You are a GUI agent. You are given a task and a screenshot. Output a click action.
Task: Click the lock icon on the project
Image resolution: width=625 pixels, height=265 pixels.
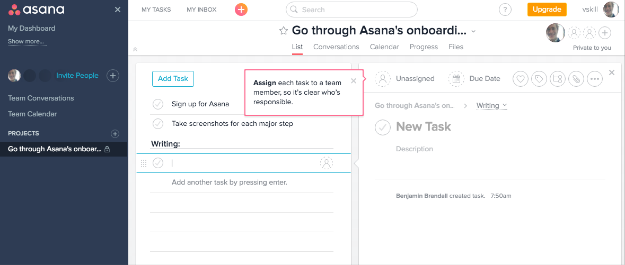coord(107,150)
